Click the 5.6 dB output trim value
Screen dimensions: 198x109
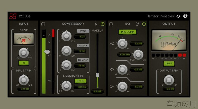[169, 89]
